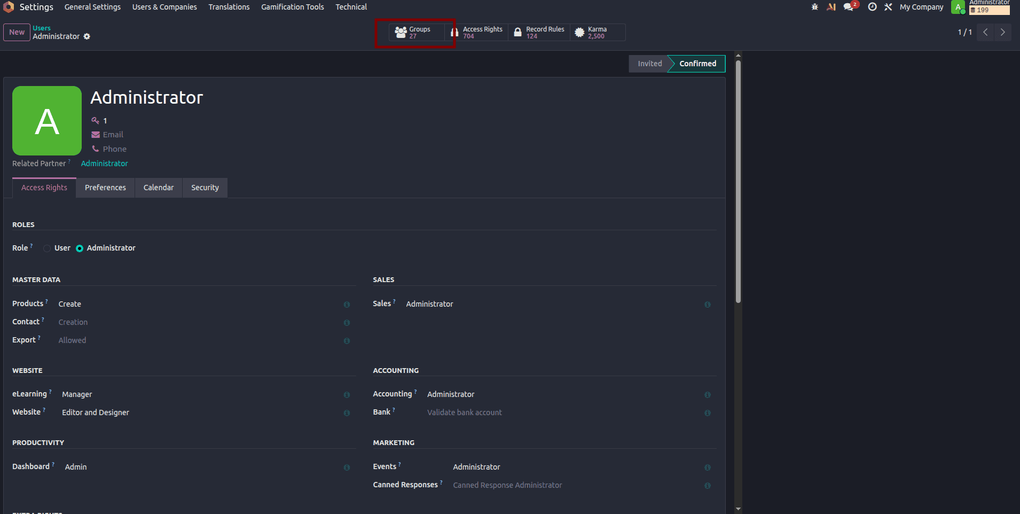Open the Sales Administrator dropdown
The image size is (1020, 514).
[x=552, y=304]
